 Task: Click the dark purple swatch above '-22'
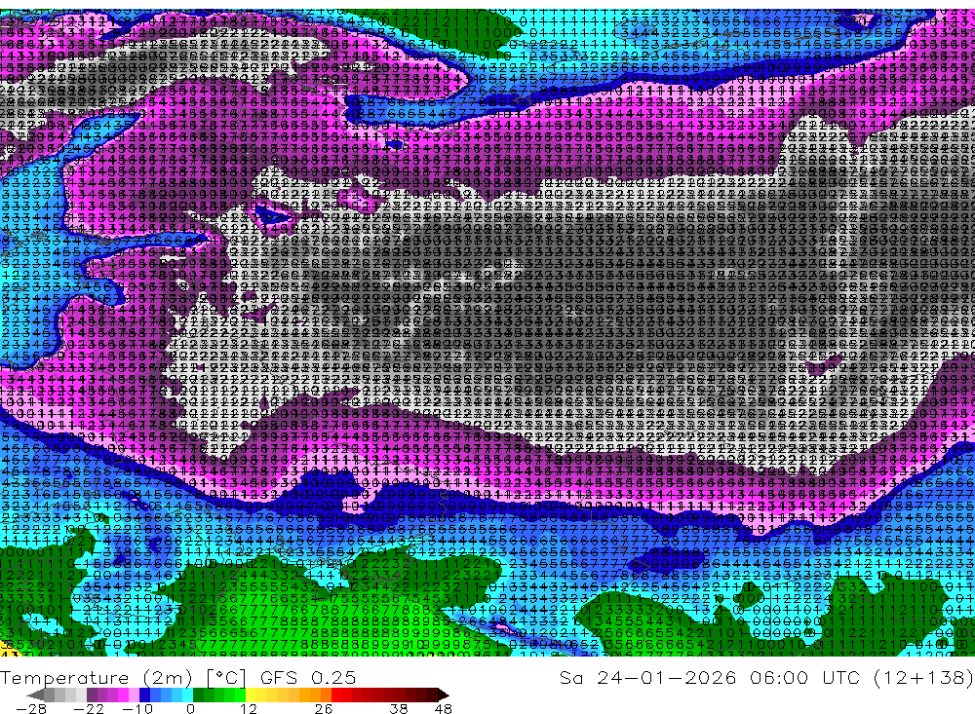(x=92, y=695)
